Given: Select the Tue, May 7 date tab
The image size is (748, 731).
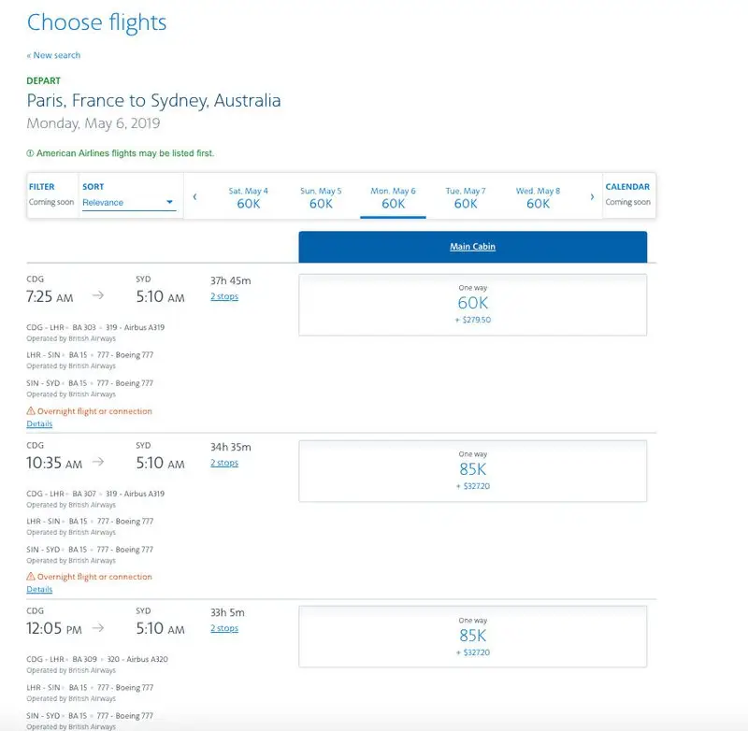Looking at the screenshot, I should click(466, 197).
